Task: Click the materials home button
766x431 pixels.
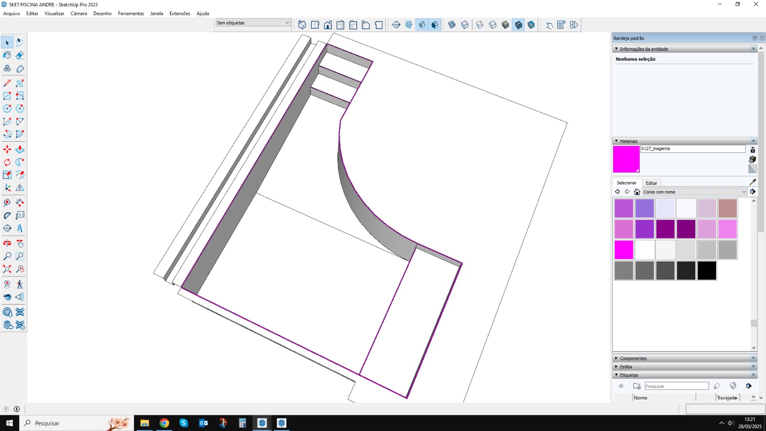Action: pos(637,192)
